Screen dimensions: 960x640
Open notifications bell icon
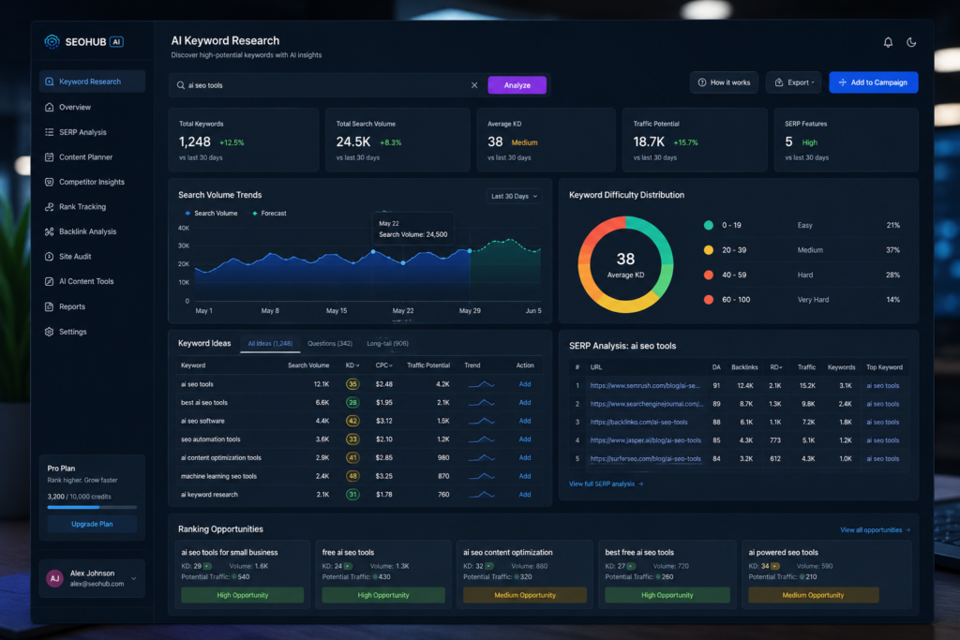coord(888,42)
